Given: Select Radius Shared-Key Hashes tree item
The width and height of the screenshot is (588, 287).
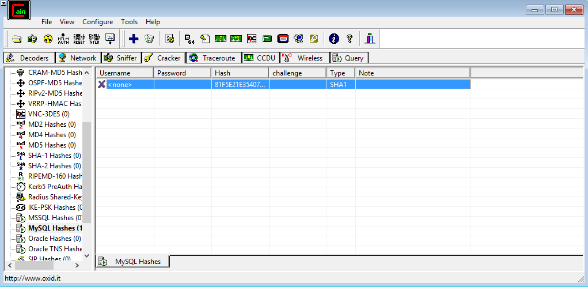Looking at the screenshot, I should (x=55, y=197).
